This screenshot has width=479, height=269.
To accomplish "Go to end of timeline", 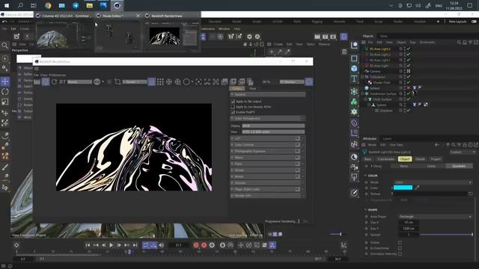I will [135, 245].
